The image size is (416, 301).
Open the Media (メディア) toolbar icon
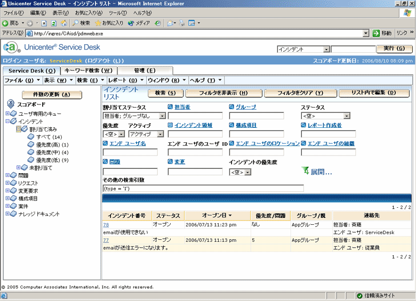coord(131,23)
